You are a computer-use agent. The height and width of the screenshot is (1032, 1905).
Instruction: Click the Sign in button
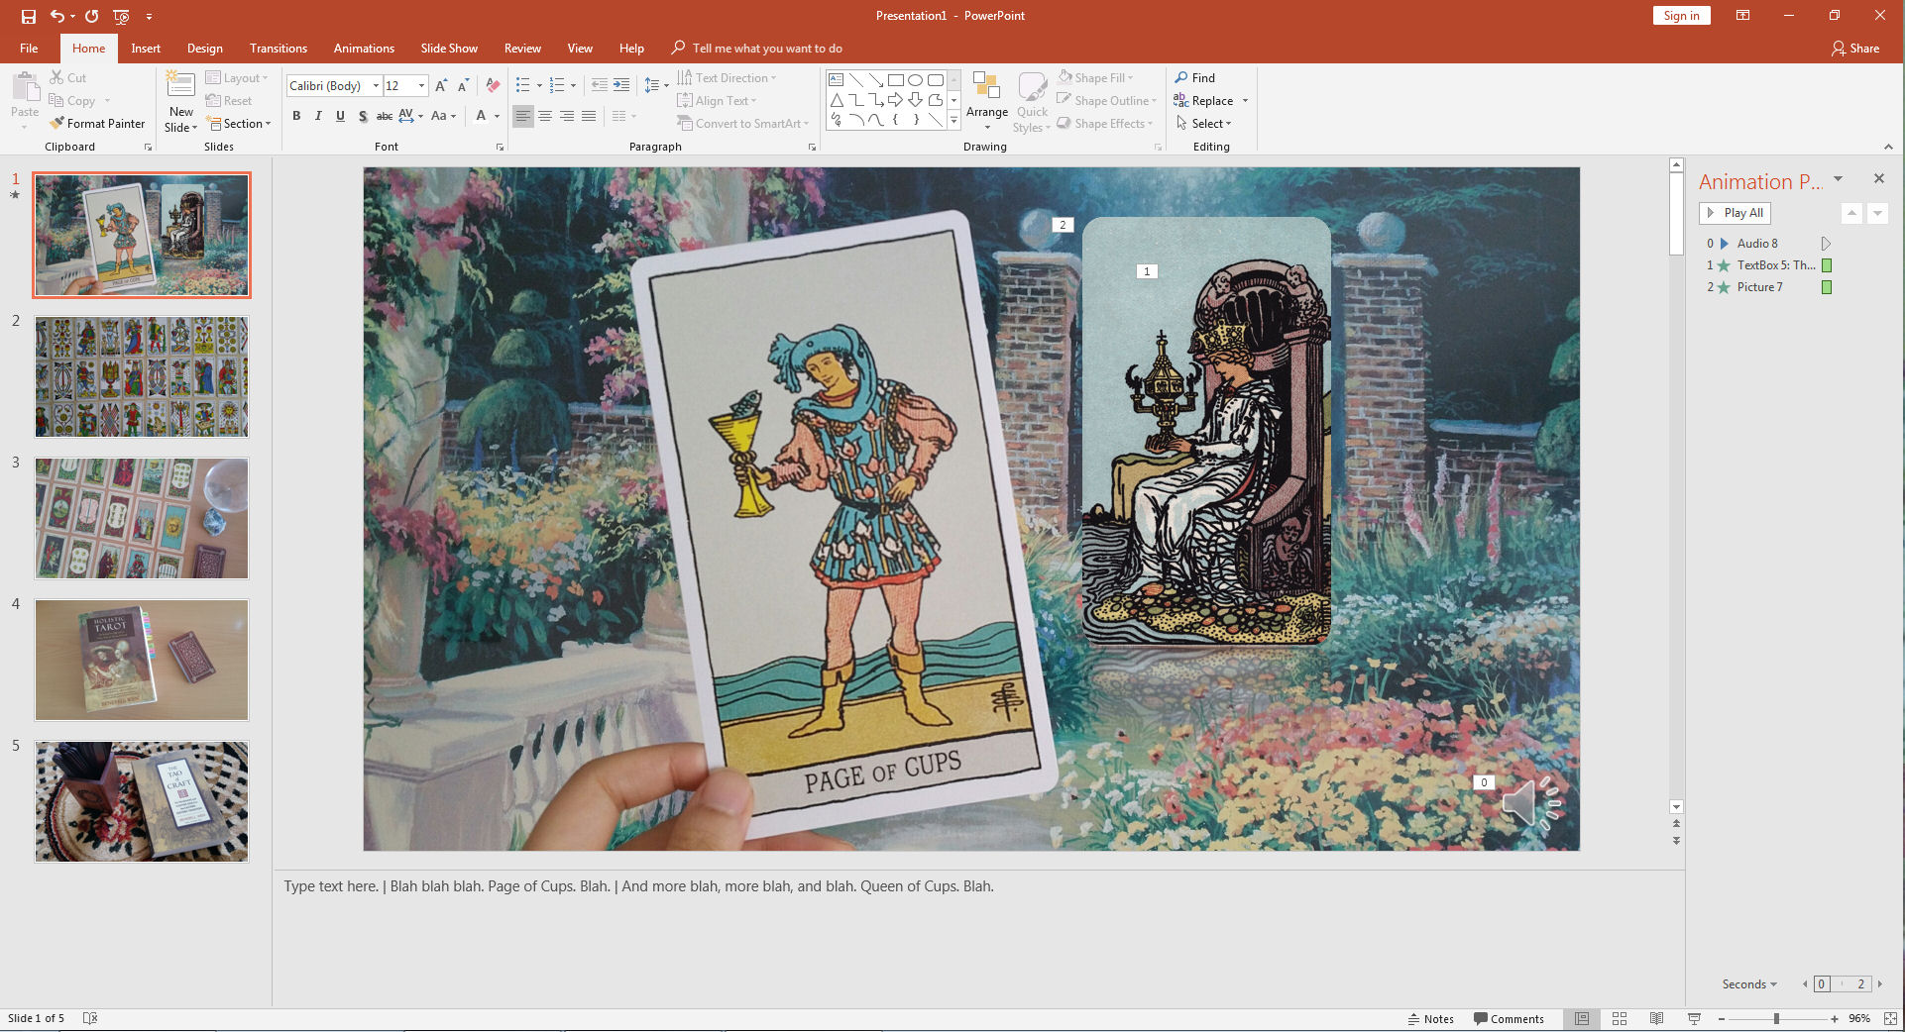point(1681,16)
